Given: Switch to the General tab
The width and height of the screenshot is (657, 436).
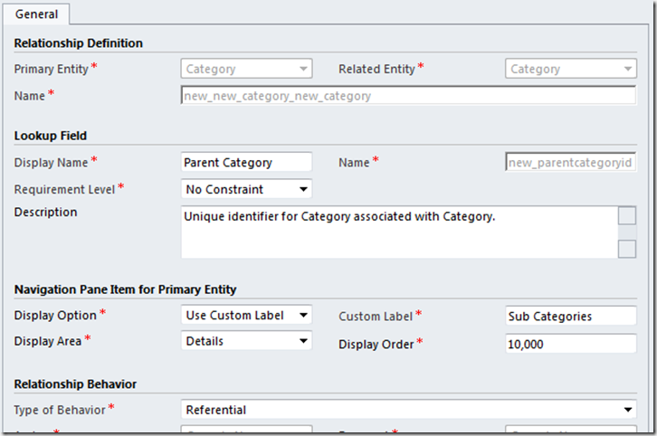Looking at the screenshot, I should tap(37, 14).
